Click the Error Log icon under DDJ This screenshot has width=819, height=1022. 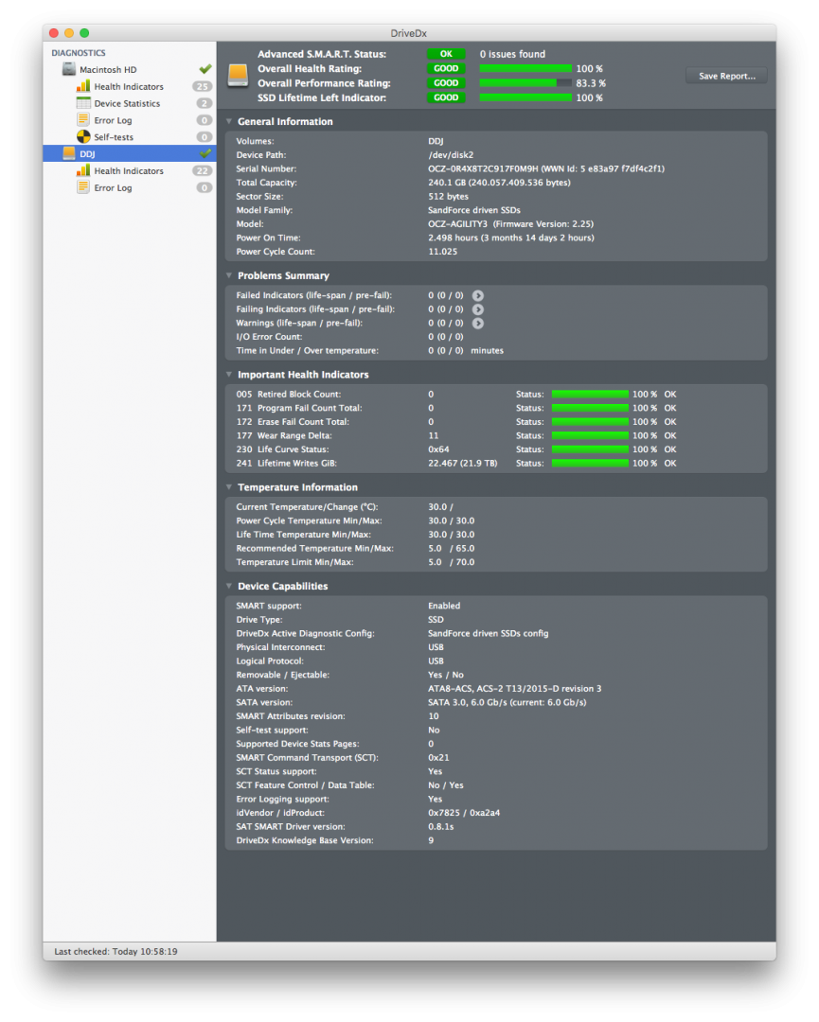coord(83,187)
